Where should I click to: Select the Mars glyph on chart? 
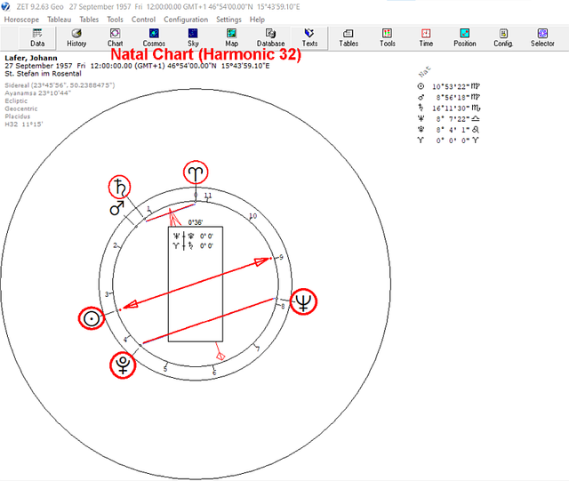(116, 208)
